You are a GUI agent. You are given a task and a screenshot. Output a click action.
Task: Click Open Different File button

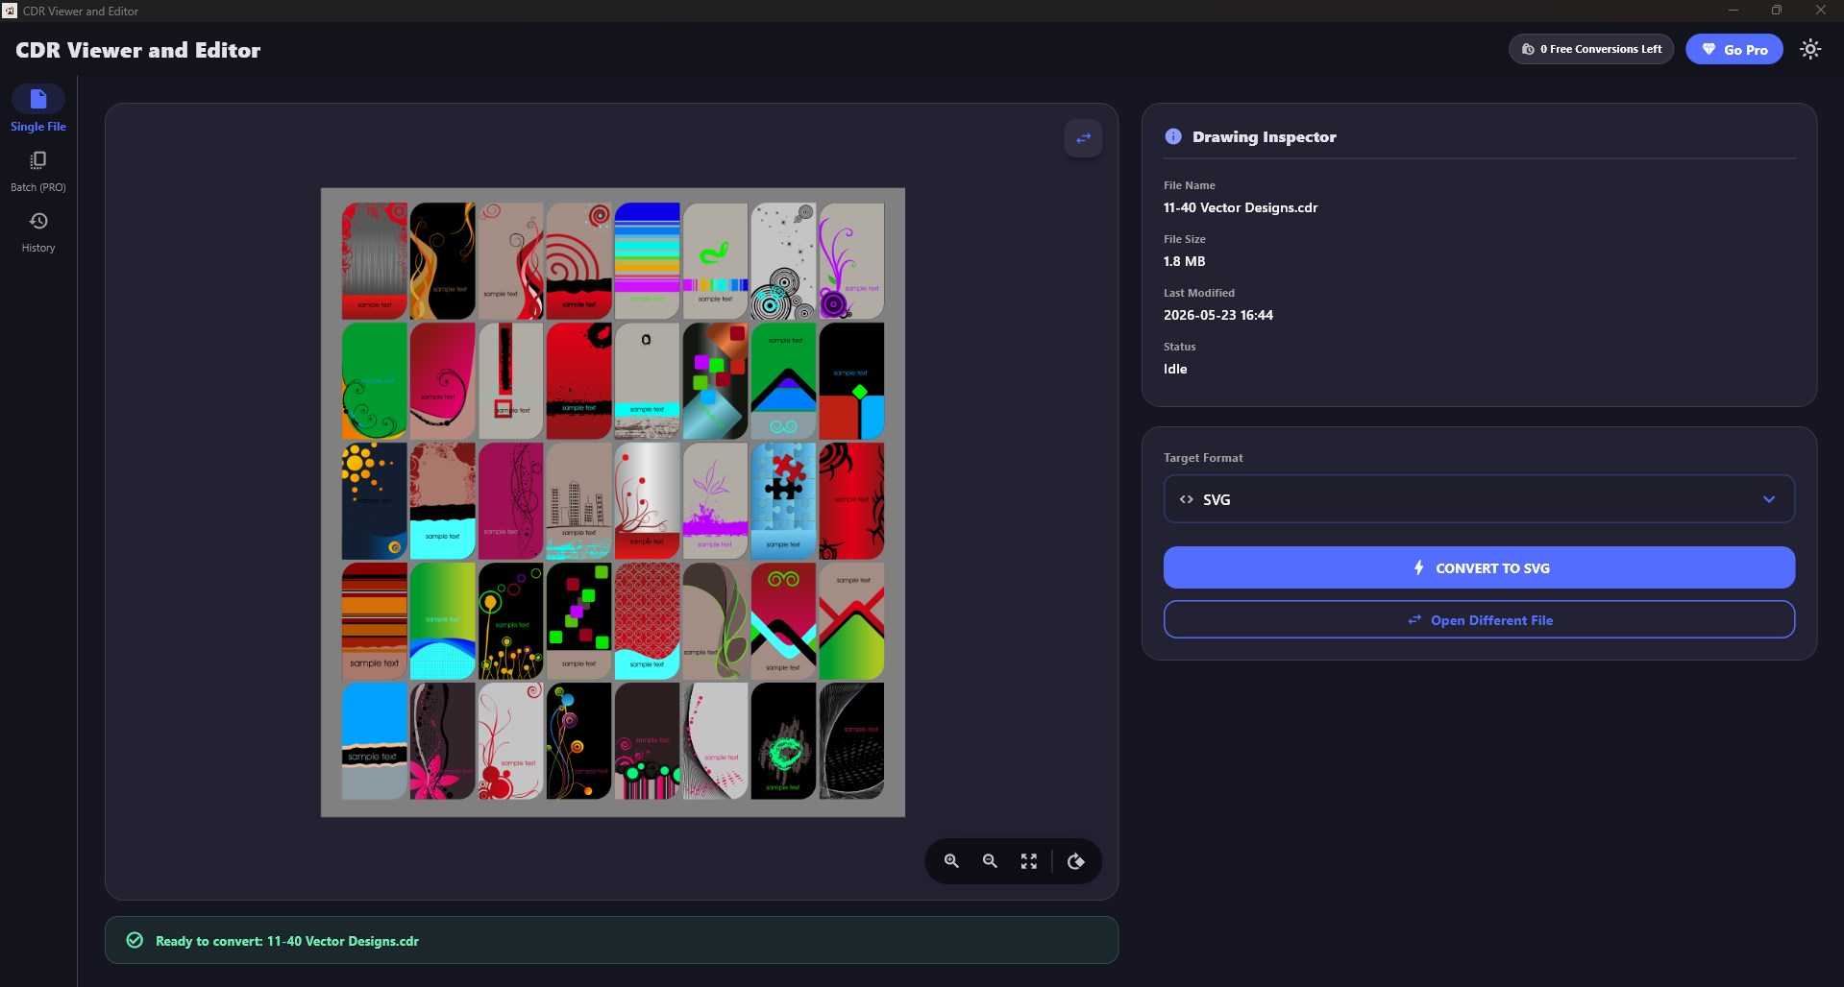(x=1479, y=619)
